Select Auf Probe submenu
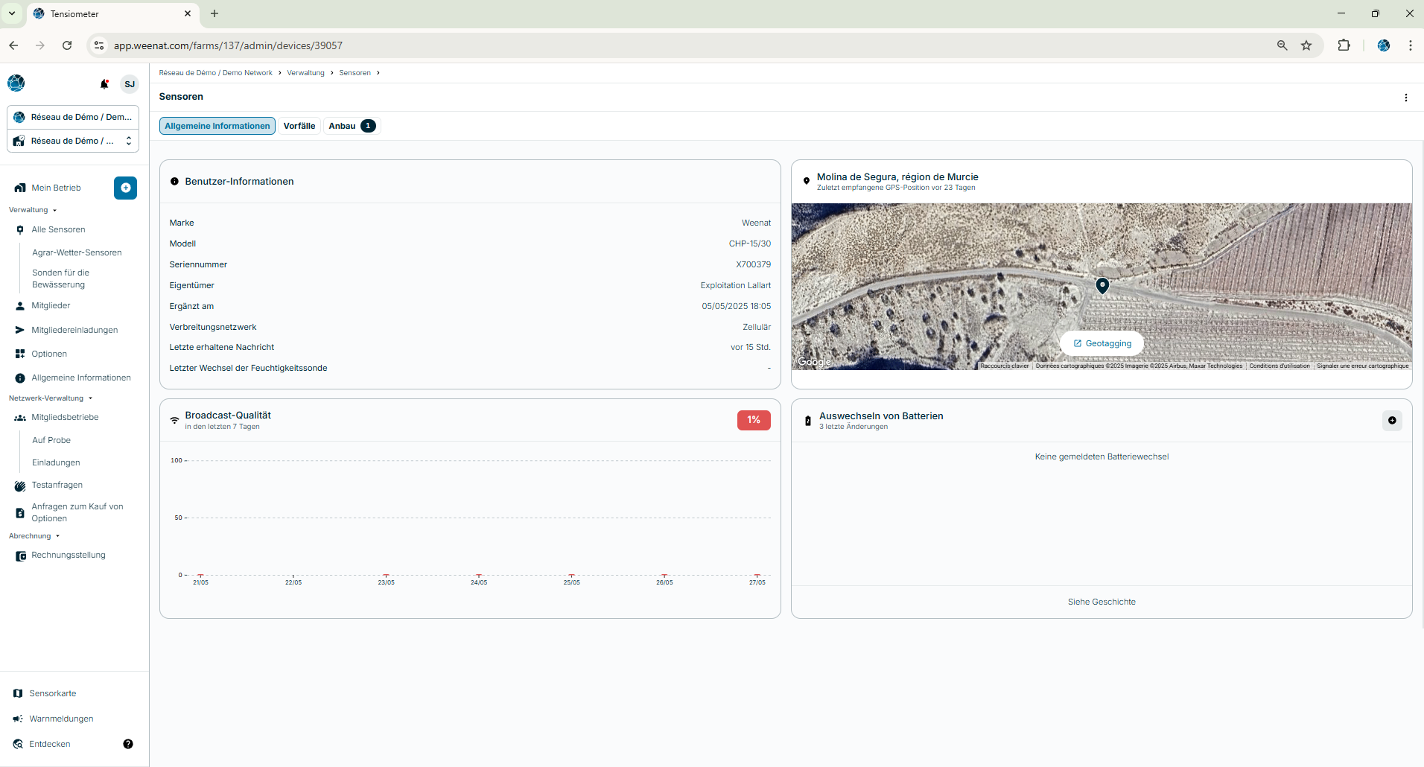This screenshot has height=767, width=1424. click(51, 440)
